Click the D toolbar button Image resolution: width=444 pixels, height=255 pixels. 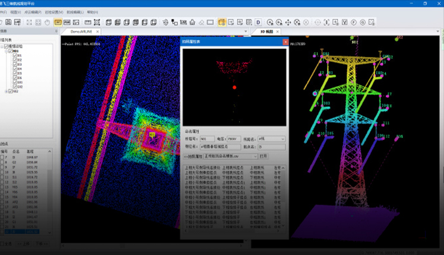click(x=258, y=23)
